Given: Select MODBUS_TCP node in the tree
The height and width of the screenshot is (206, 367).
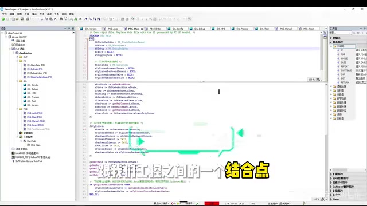Looking at the screenshot, I should click(33, 157).
